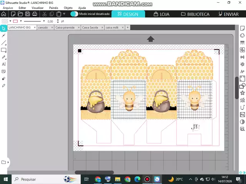This screenshot has width=246, height=184.
Task: Select the arrow Select tool
Action: pos(3,28)
